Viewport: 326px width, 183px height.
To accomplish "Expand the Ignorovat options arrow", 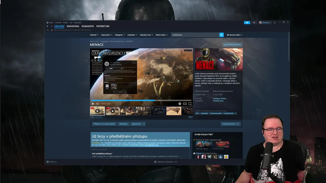I will (144, 124).
